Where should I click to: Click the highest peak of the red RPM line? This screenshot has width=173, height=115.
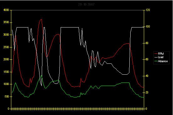tap(41, 19)
